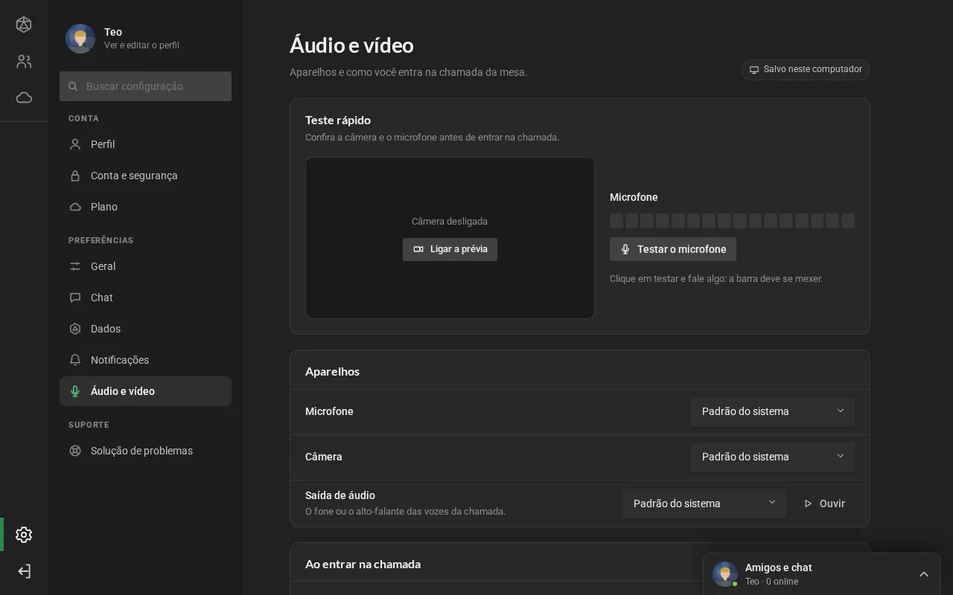Image resolution: width=953 pixels, height=595 pixels.
Task: Open Solução de problemas
Action: pos(145,451)
